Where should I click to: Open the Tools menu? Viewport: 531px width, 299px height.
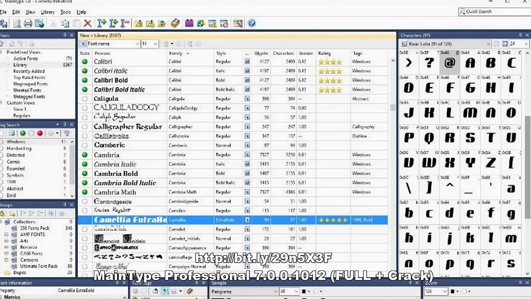[x=66, y=12]
